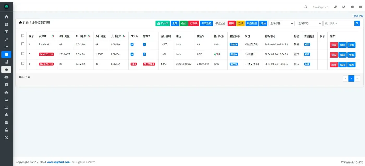
Task: Select checkbox for row number 3
Action: 23,63
